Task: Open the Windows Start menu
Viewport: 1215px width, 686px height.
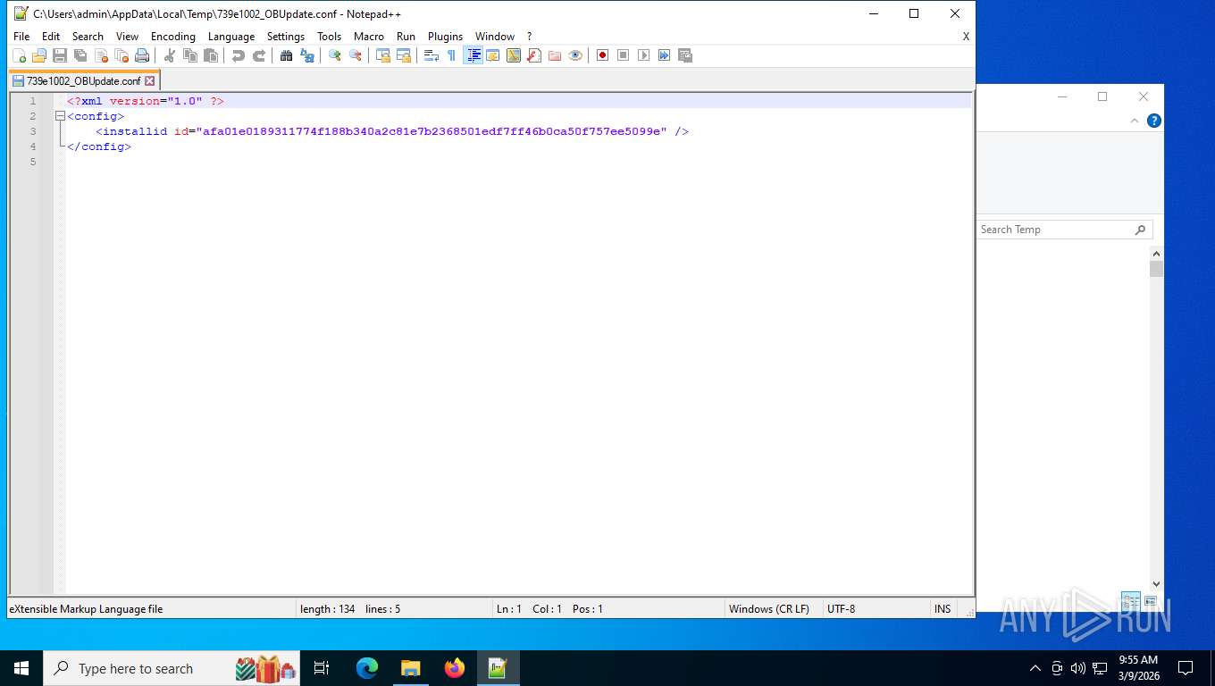Action: pos(21,668)
